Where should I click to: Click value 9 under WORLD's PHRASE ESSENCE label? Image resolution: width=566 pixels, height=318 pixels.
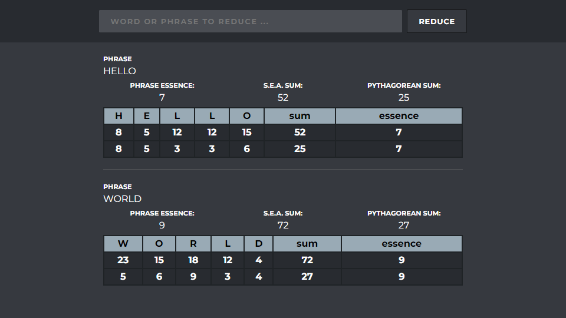click(x=162, y=226)
